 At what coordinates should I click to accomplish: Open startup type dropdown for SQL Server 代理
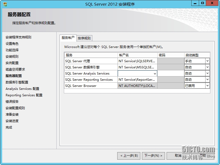tap(207, 61)
